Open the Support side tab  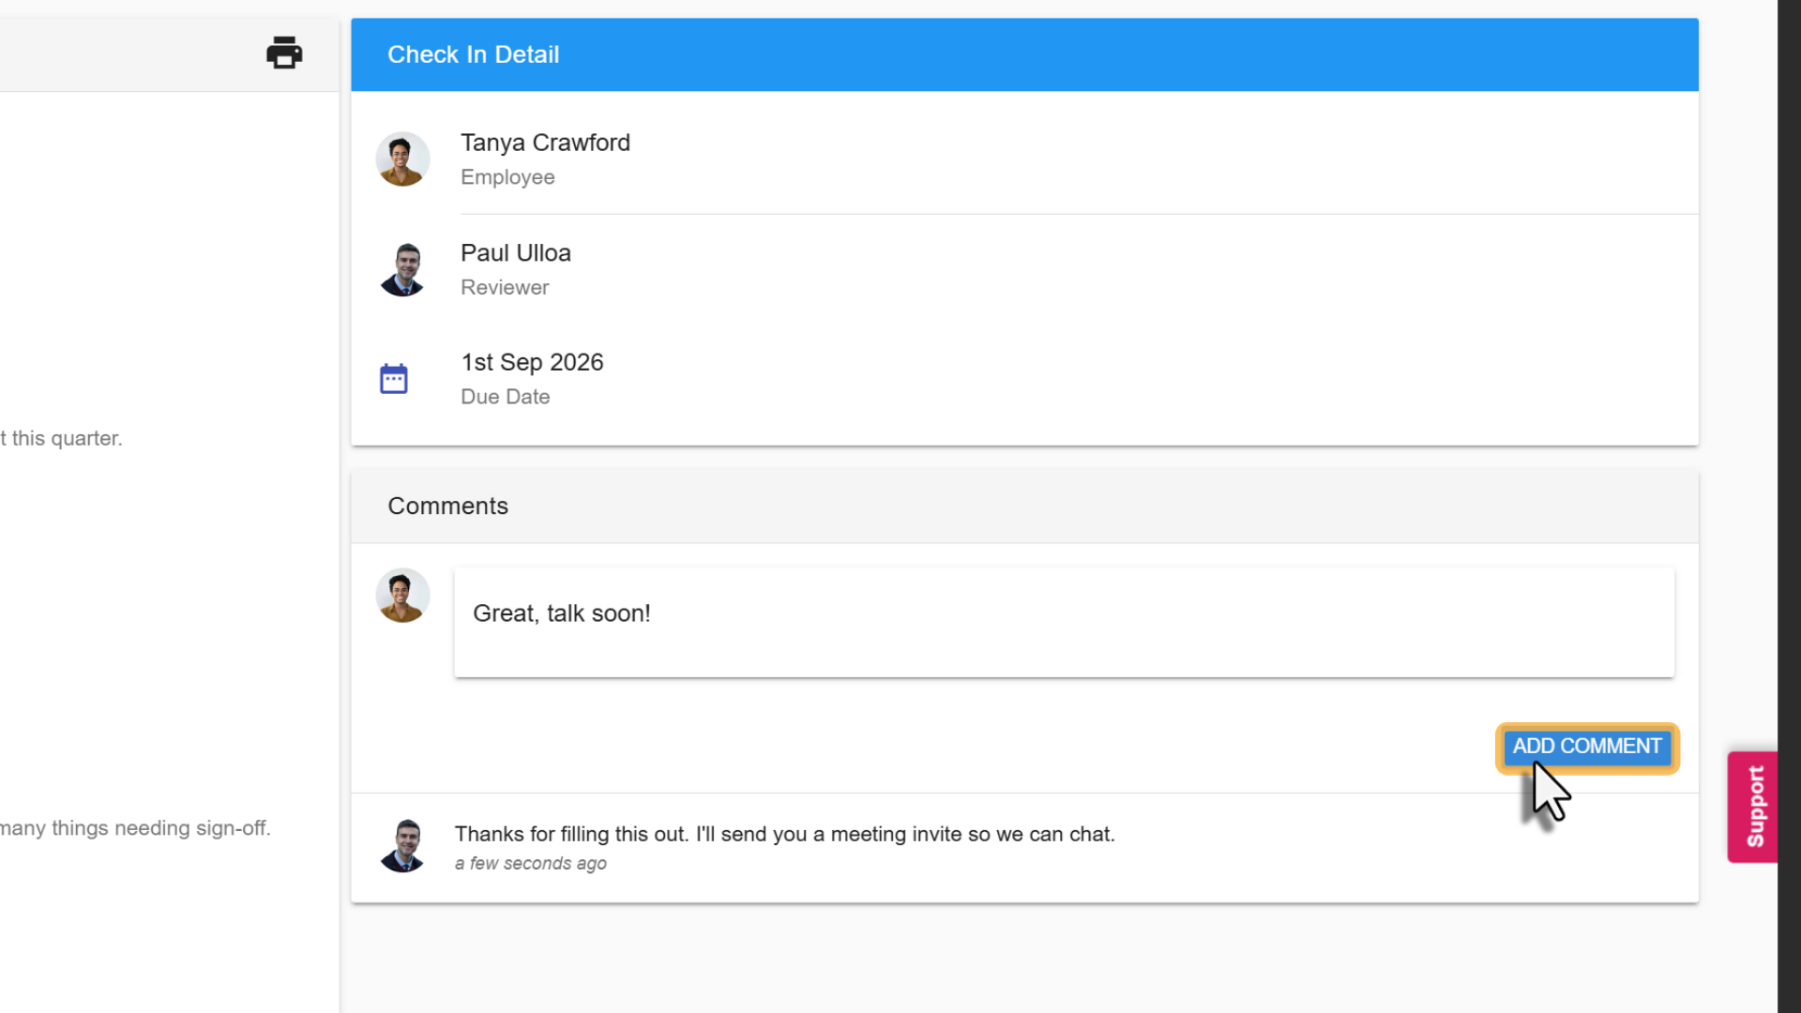coord(1752,807)
